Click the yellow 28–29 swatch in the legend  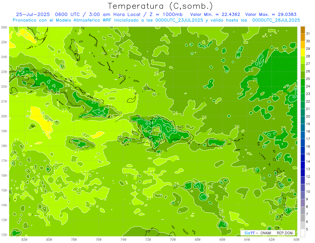tap(303, 52)
